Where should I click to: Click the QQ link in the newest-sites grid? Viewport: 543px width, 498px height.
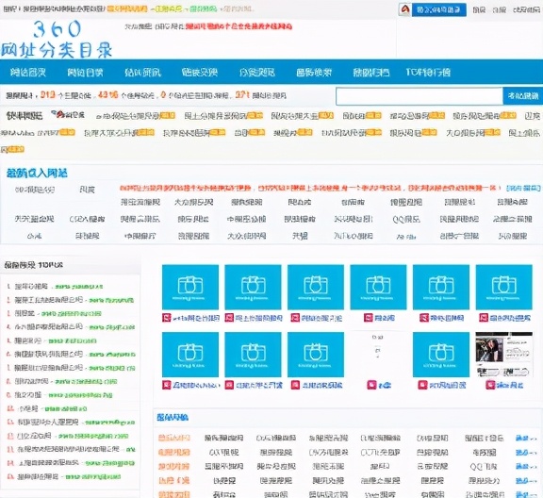pos(406,219)
